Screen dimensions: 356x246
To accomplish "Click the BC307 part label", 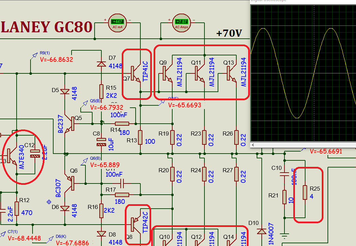I will (58, 188).
